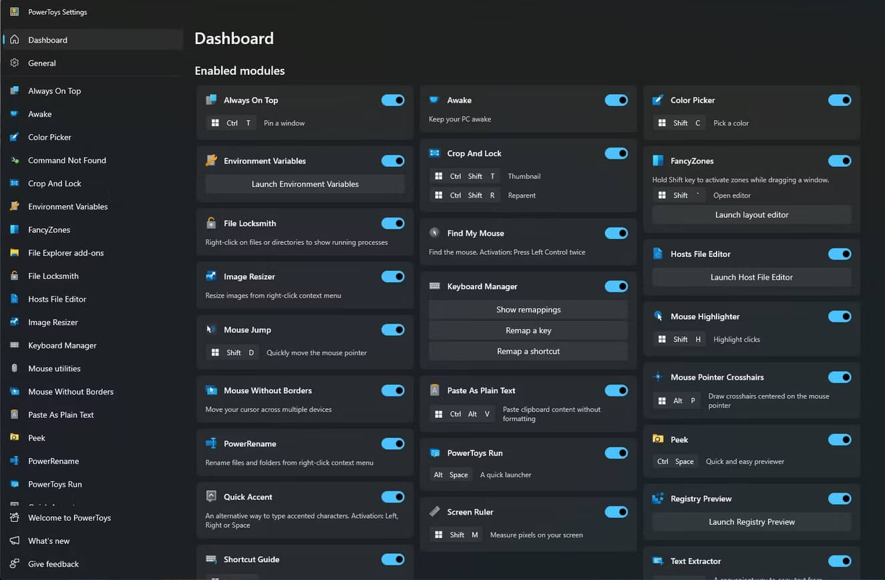885x580 pixels.
Task: Select Image Resizer in the sidebar
Action: tap(93, 322)
